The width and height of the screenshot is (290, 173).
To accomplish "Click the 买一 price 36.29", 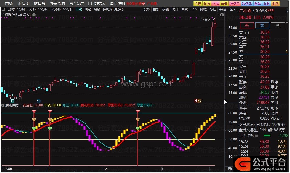I will point(265,57).
